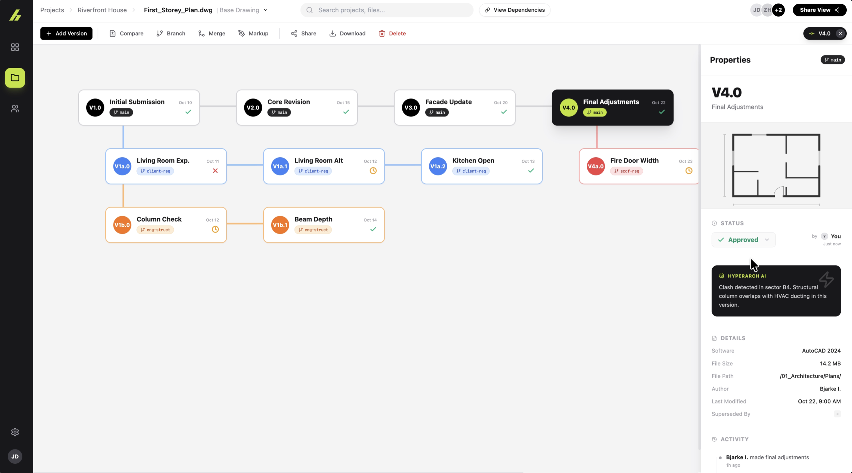Open settings gear in sidebar
This screenshot has height=473, width=852.
coord(15,432)
